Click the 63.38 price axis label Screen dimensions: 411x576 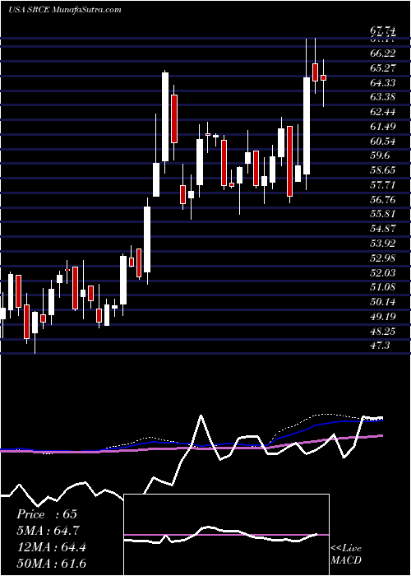383,97
